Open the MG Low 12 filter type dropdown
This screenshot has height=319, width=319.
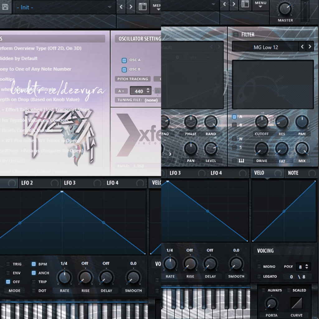[x=265, y=47]
